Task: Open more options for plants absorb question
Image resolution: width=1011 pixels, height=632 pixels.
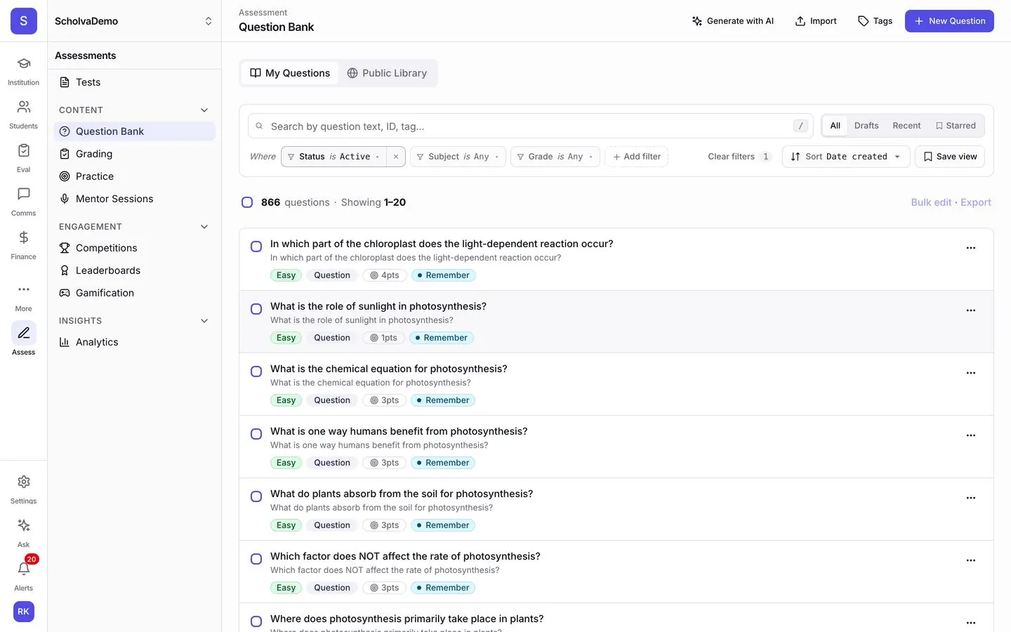Action: tap(971, 498)
